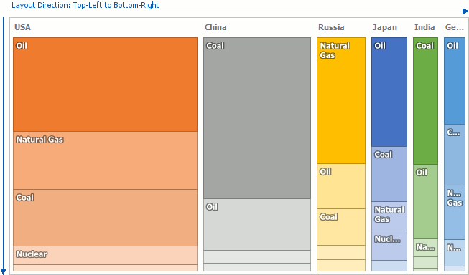Click Japan's dark blue Oil tile
Image resolution: width=469 pixels, height=275 pixels.
(389, 92)
